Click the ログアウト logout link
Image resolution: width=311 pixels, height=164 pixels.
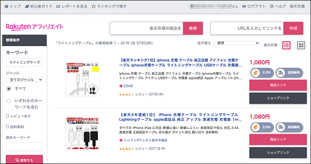254,6
